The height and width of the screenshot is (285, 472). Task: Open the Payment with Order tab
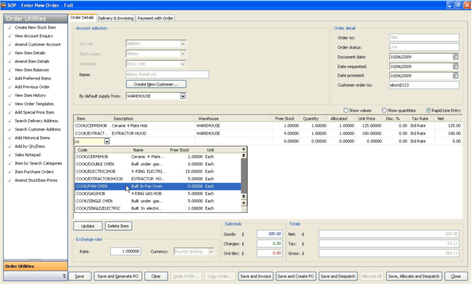point(155,18)
